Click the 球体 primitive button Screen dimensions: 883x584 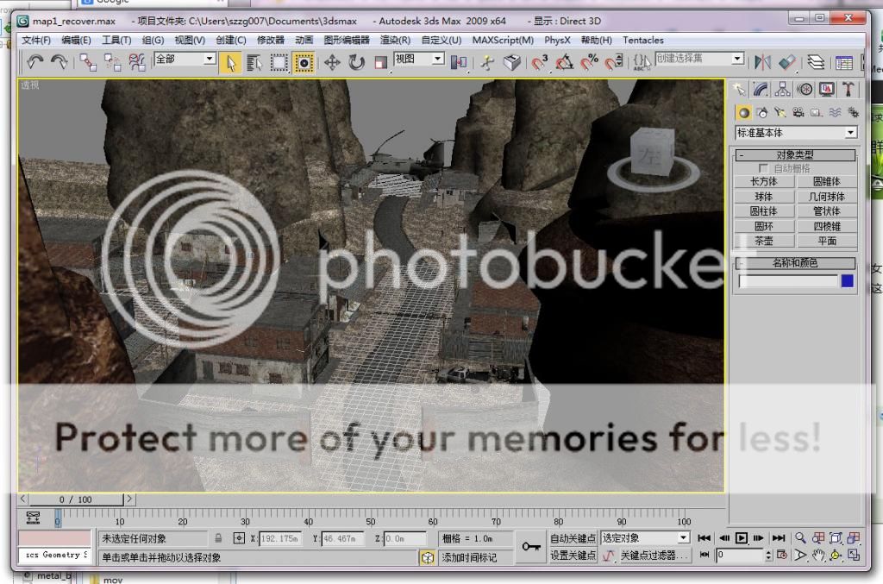pos(764,197)
